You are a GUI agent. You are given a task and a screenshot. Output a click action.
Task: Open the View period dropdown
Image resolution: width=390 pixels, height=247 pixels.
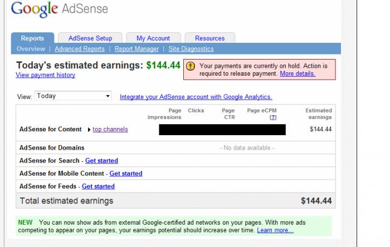coord(73,96)
